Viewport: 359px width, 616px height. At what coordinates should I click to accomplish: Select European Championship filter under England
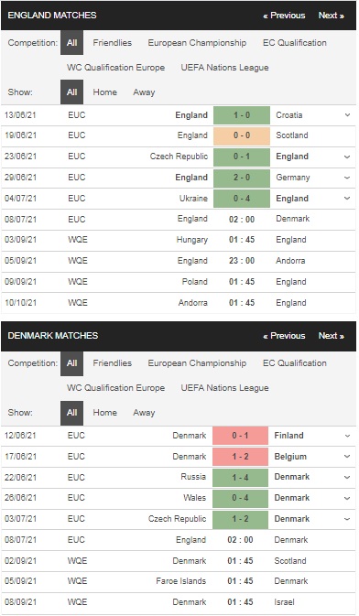197,43
